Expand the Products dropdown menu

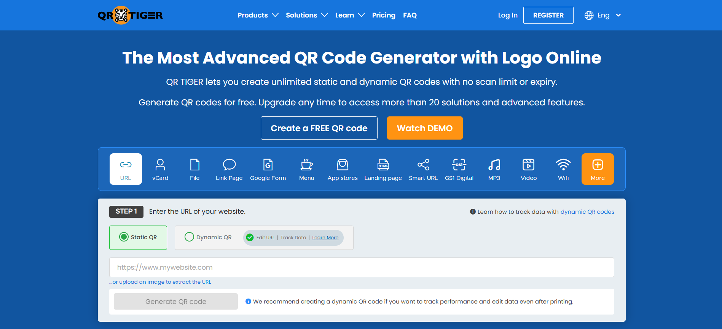click(x=258, y=15)
